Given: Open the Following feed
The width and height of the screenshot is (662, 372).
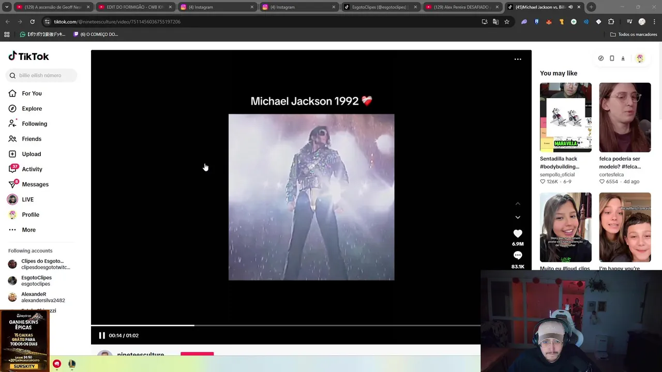Looking at the screenshot, I should [34, 124].
